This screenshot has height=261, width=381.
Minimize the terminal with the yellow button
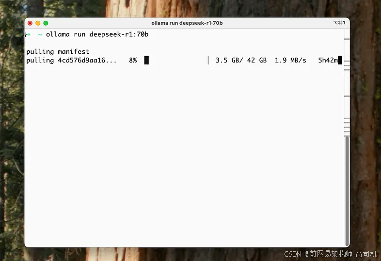38,23
